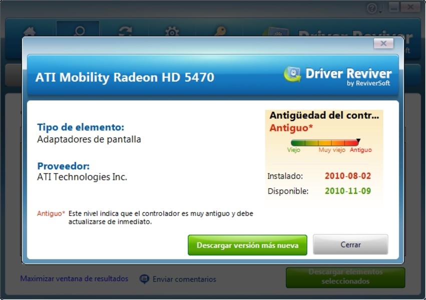The height and width of the screenshot is (300, 426).
Task: Select the magnifier Scan tab in main window
Action: click(78, 29)
